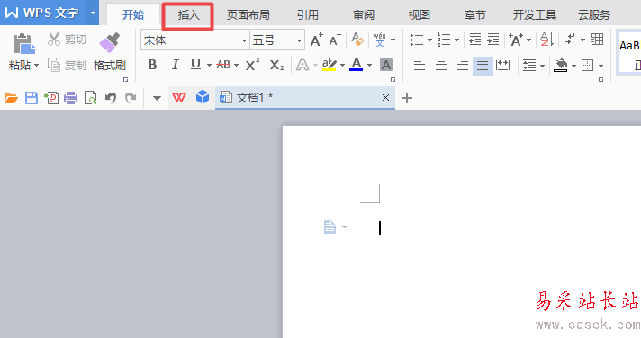This screenshot has width=641, height=338.
Task: Click the paragraph shading paint bucket
Action: pyautogui.click(x=561, y=65)
